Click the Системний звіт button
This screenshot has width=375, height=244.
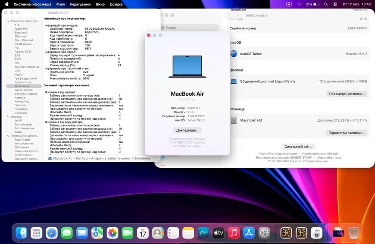298,147
